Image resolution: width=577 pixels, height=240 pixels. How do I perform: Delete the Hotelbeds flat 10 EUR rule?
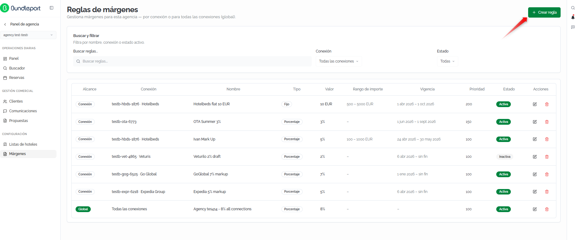click(x=547, y=104)
